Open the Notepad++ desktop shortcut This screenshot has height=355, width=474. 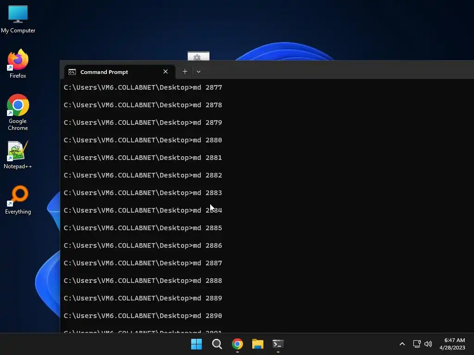point(18,155)
